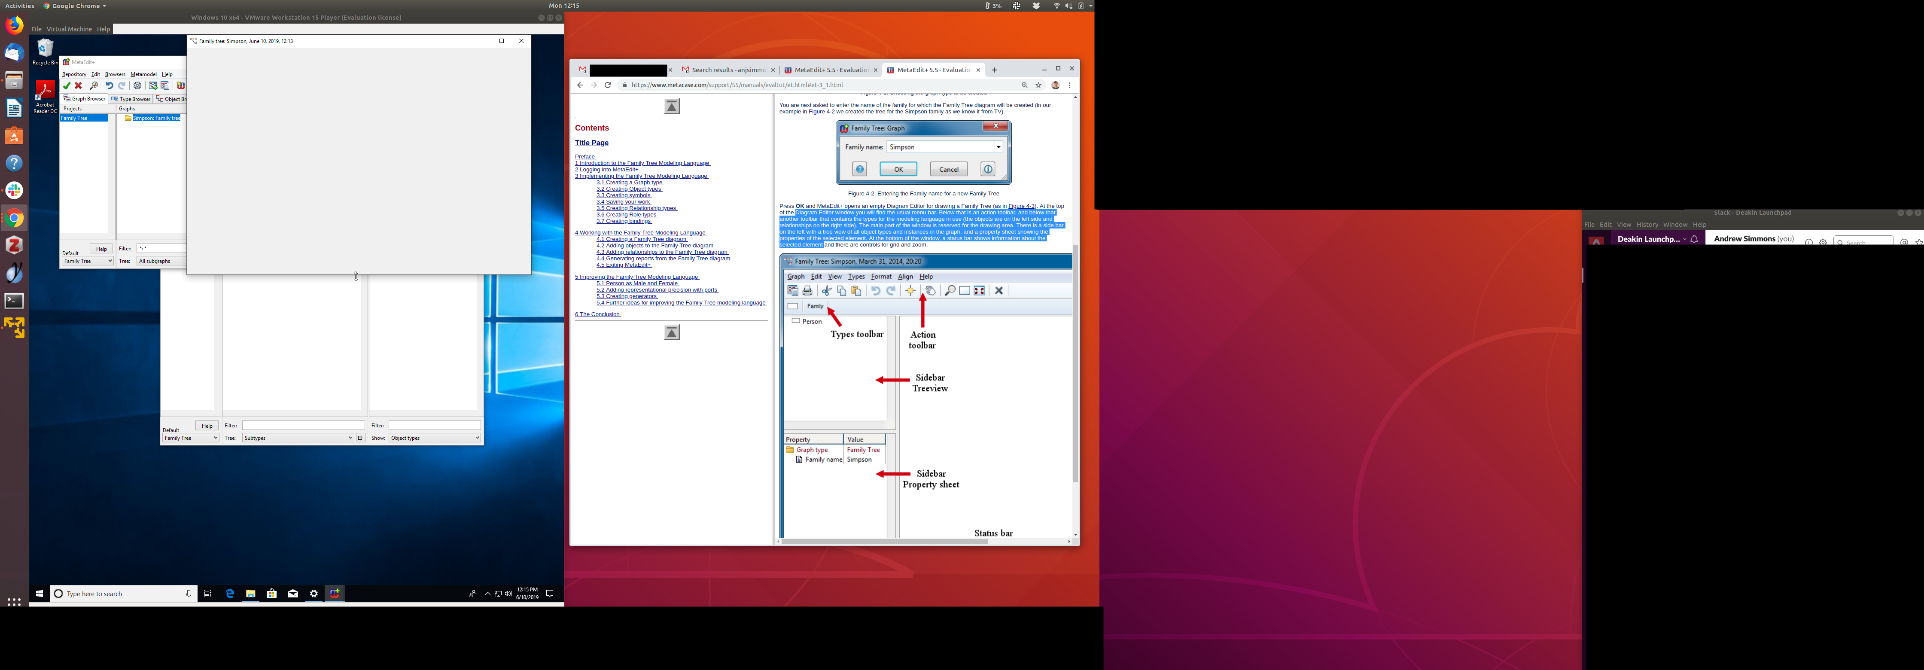The image size is (1924, 670).
Task: Click the Help button in Graph Browser
Action: (x=101, y=249)
